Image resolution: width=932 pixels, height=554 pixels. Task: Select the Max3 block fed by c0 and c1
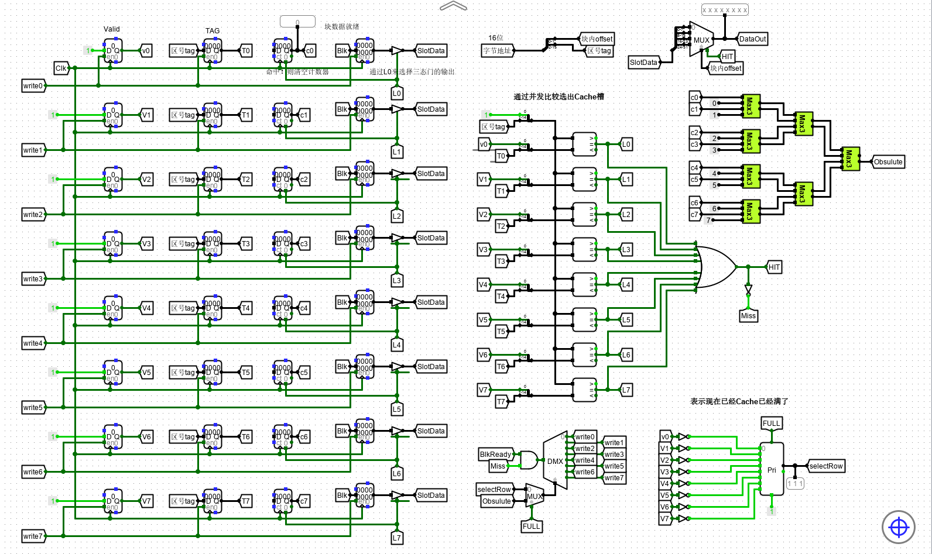tap(751, 106)
